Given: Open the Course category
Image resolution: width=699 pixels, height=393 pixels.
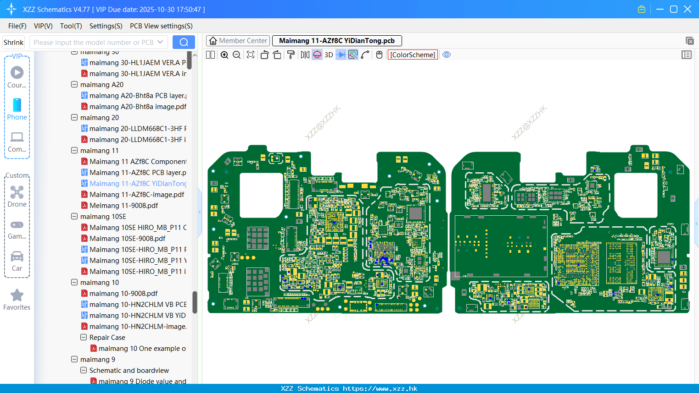Looking at the screenshot, I should 17,77.
